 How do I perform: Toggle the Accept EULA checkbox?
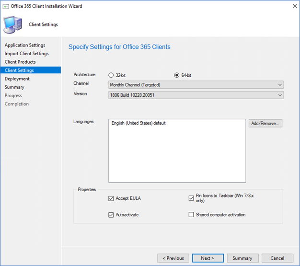[x=111, y=198]
